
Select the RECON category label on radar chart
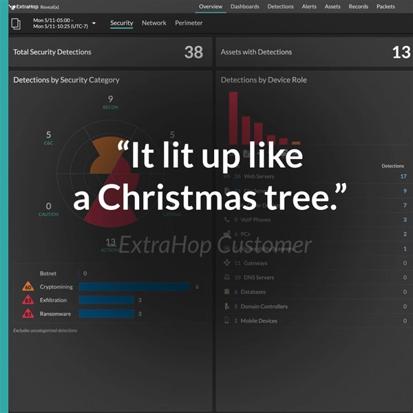click(x=110, y=107)
